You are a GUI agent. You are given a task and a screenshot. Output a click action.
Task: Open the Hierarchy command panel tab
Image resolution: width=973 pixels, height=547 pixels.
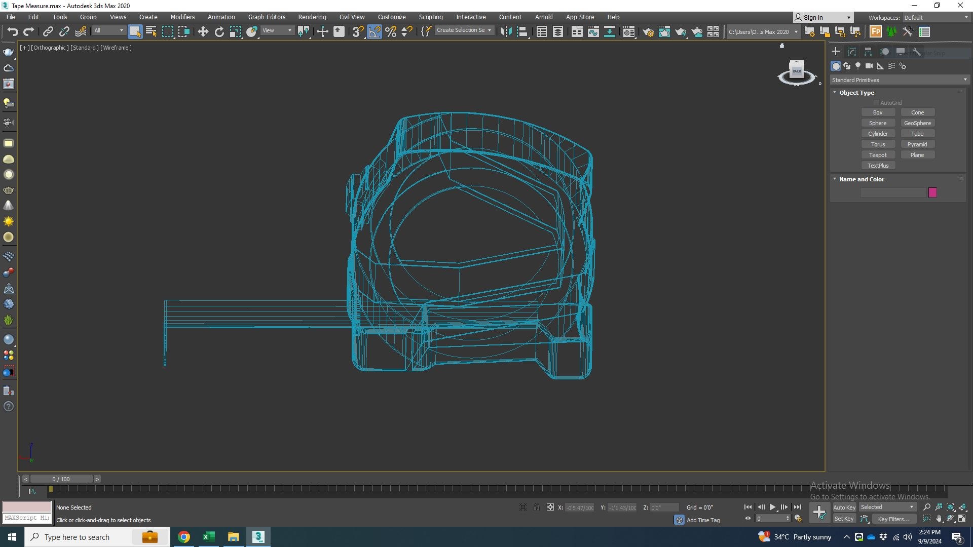(868, 52)
